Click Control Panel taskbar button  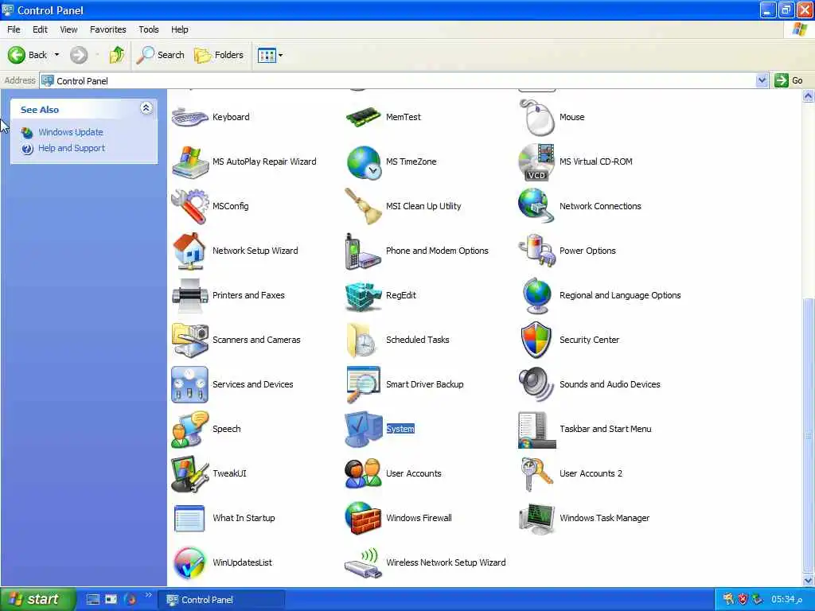click(221, 600)
